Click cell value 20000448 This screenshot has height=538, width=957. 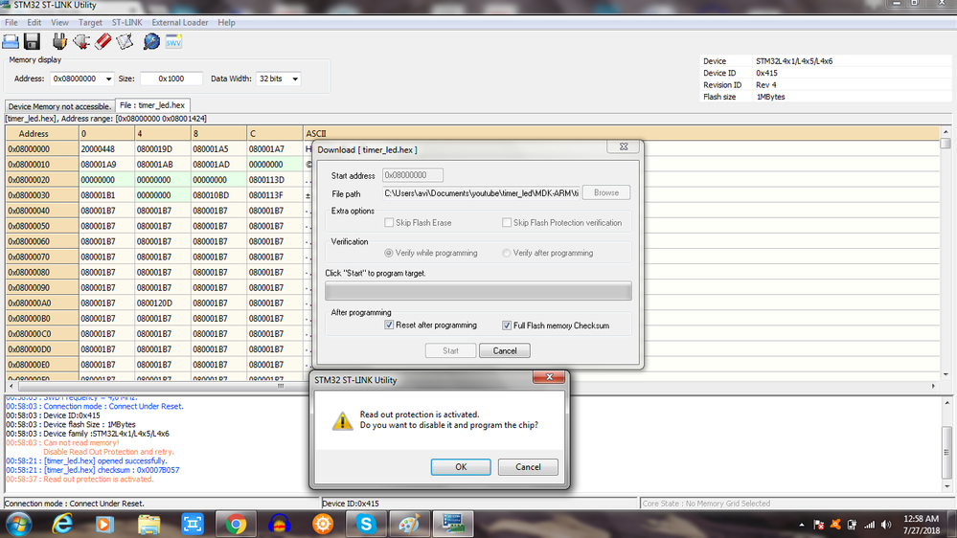click(x=106, y=148)
